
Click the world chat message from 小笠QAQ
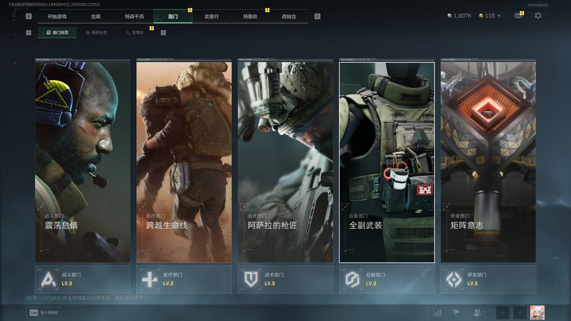point(87,298)
